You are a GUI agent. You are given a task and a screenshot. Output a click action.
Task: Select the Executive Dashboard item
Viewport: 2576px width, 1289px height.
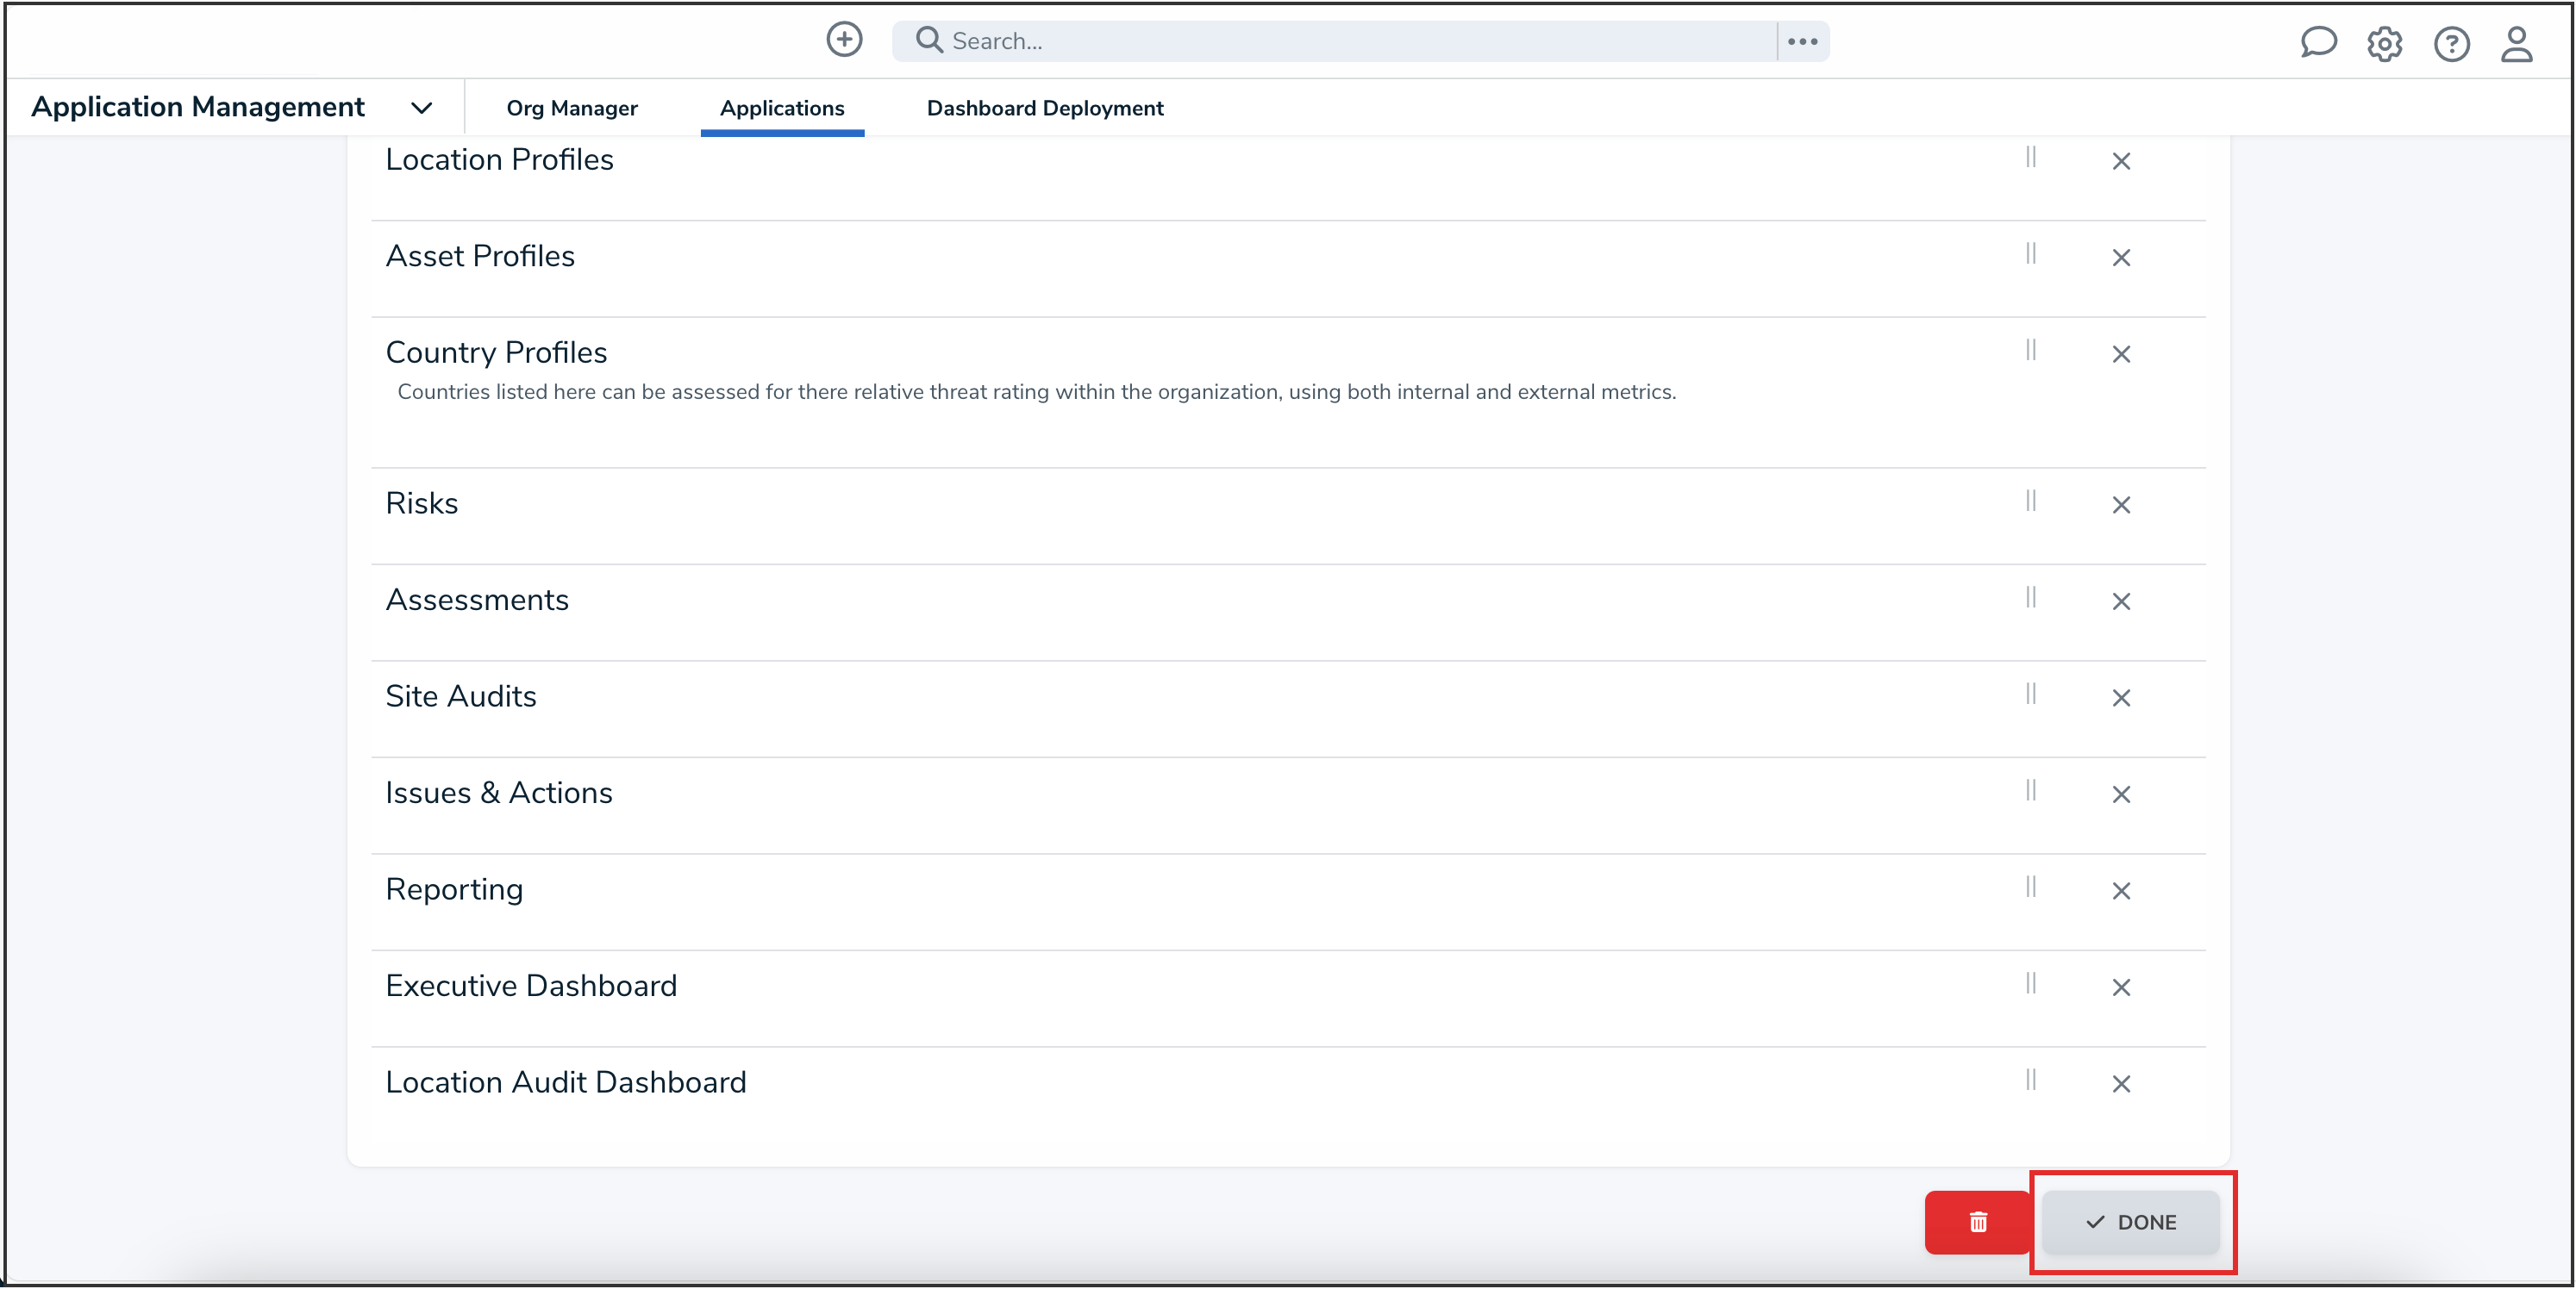pyautogui.click(x=531, y=987)
